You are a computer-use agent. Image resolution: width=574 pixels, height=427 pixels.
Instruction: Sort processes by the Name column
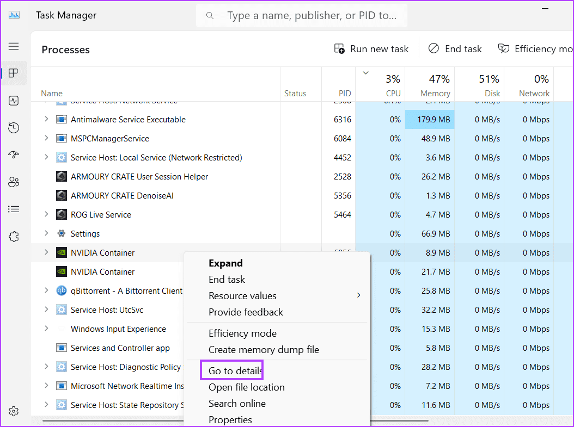point(156,84)
